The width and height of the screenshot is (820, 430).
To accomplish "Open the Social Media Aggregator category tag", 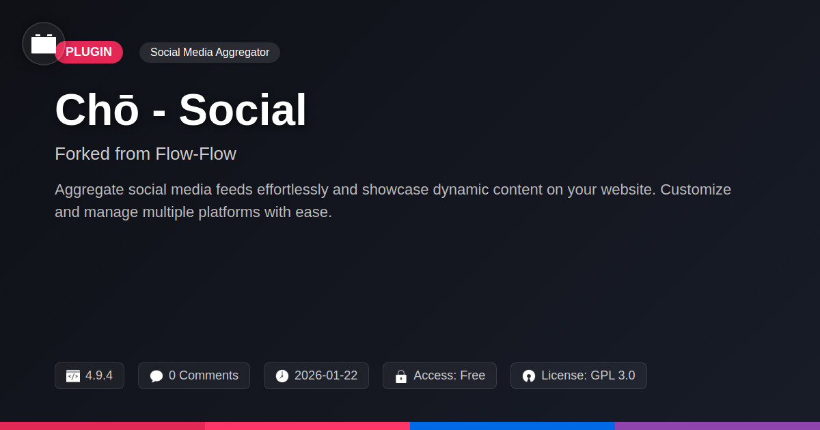I will tap(210, 53).
